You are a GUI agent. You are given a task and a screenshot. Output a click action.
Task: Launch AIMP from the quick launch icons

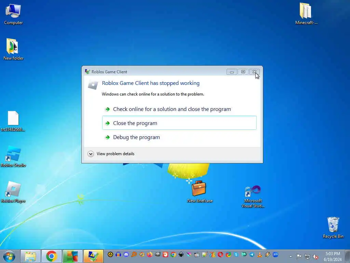pos(110,254)
